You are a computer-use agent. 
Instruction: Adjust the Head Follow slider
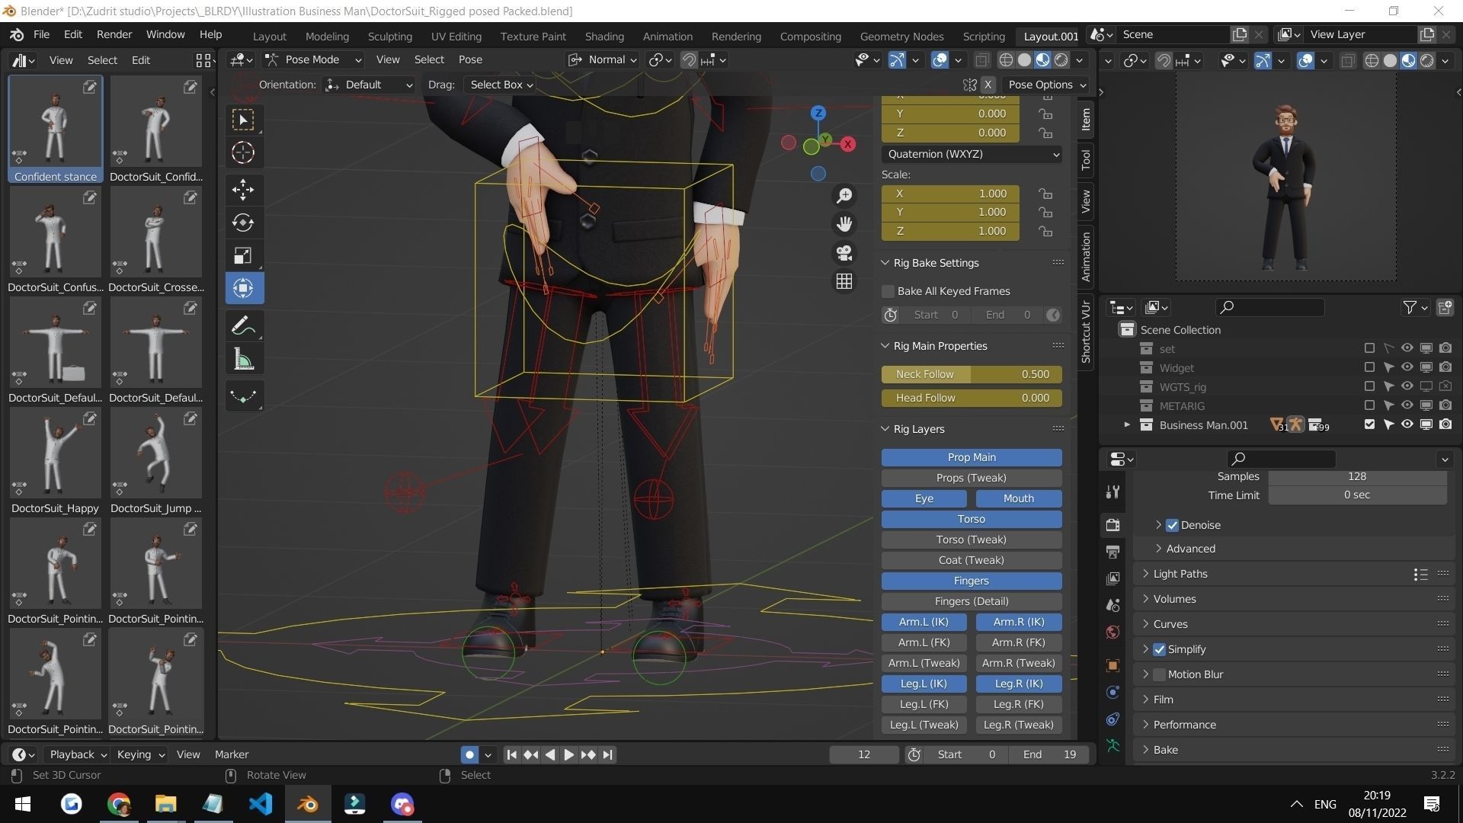972,398
